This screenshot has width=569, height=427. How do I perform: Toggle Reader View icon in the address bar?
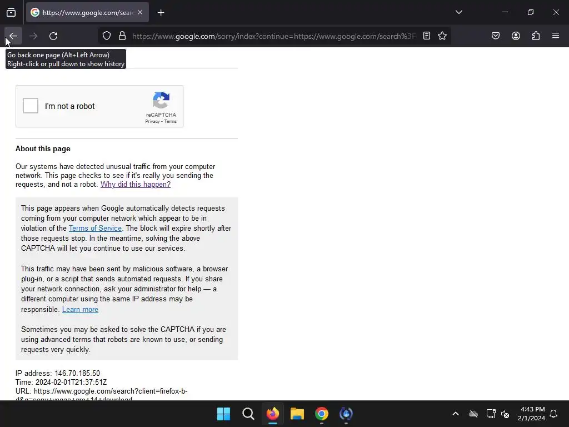click(427, 36)
